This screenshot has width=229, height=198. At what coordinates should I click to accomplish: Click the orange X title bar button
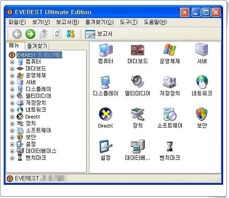click(x=185, y=12)
